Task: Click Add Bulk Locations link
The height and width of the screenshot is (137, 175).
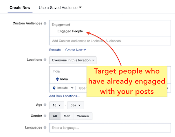Action: [64, 96]
